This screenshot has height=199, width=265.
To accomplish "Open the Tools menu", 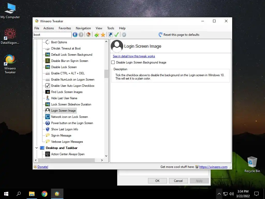I will pos(111,28).
